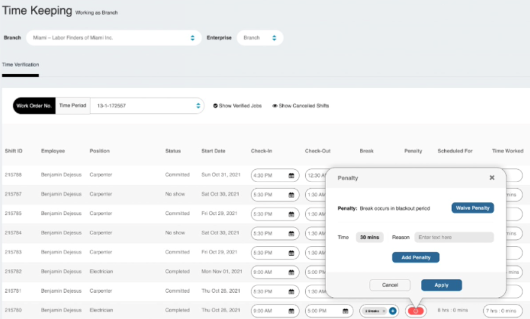Open the work order 13-1-172557 dropdown

[x=147, y=106]
